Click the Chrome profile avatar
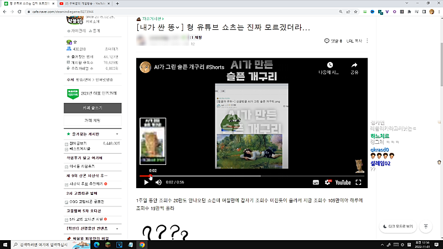This screenshot has width=443, height=249. (431, 12)
